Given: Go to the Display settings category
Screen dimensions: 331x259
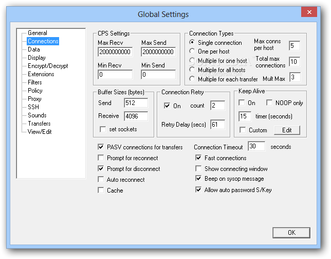Looking at the screenshot, I should [36, 58].
